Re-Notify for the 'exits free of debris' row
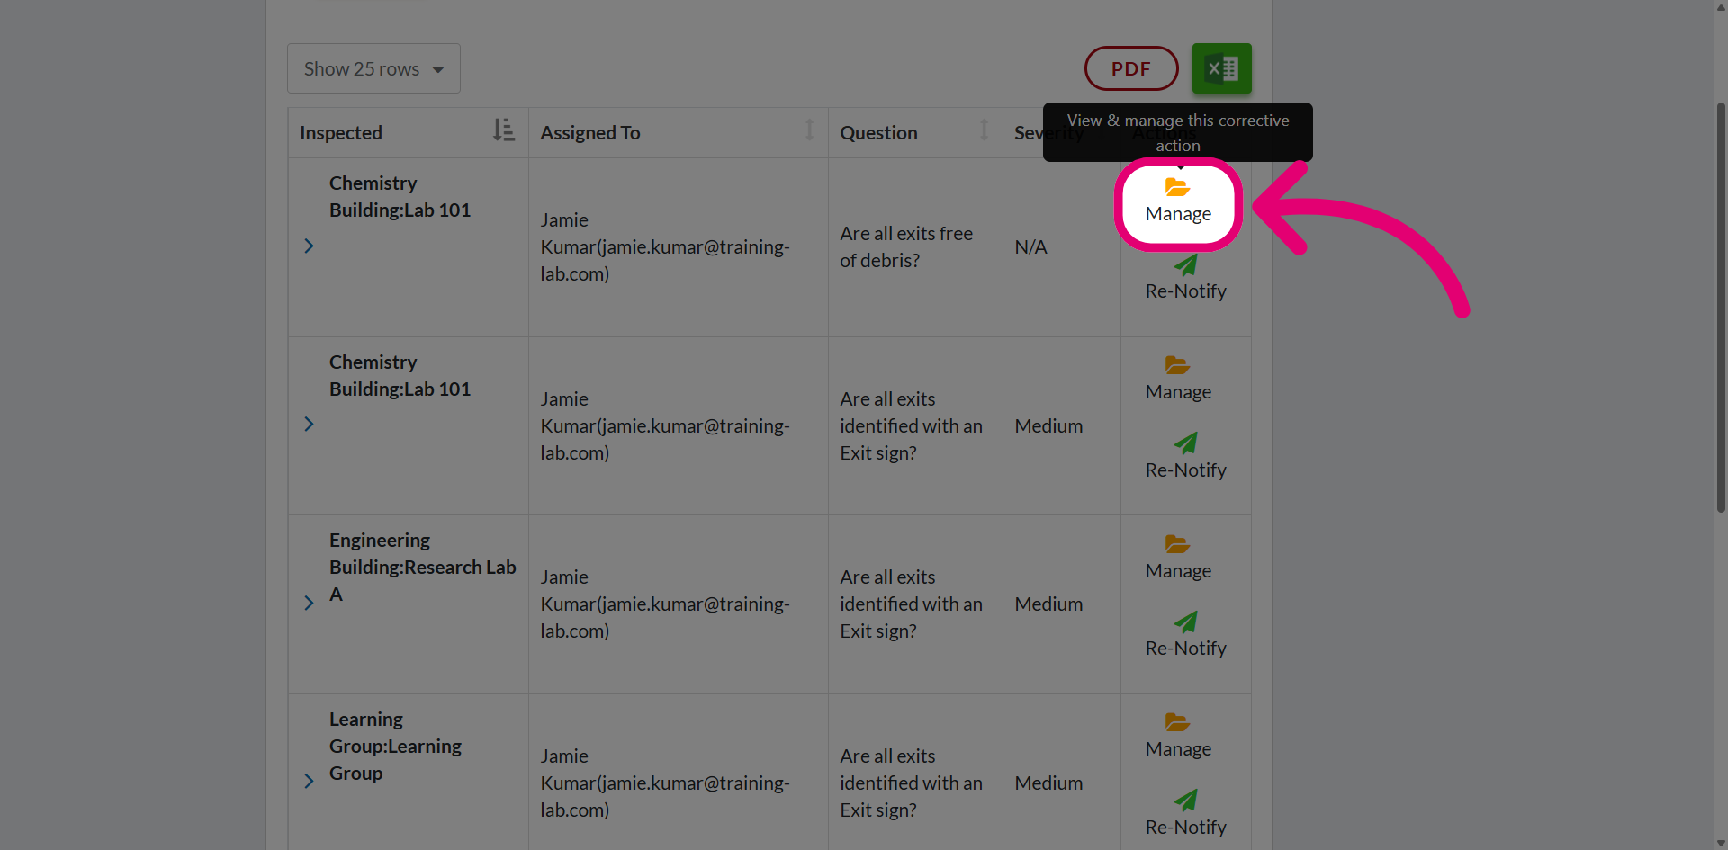Screen dimensions: 1728x850 1185,278
